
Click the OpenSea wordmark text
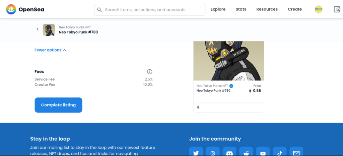click(31, 10)
